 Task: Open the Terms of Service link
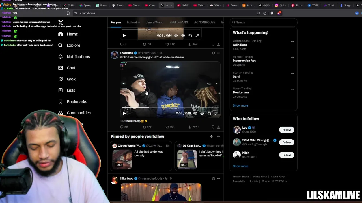point(241,177)
